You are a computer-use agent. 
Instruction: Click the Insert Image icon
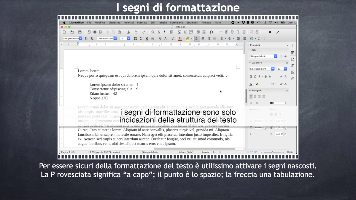coord(179,32)
